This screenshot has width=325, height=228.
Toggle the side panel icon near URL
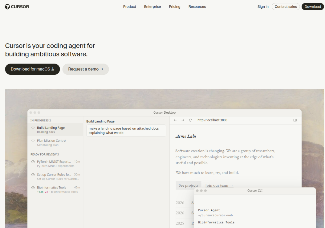click(295, 120)
